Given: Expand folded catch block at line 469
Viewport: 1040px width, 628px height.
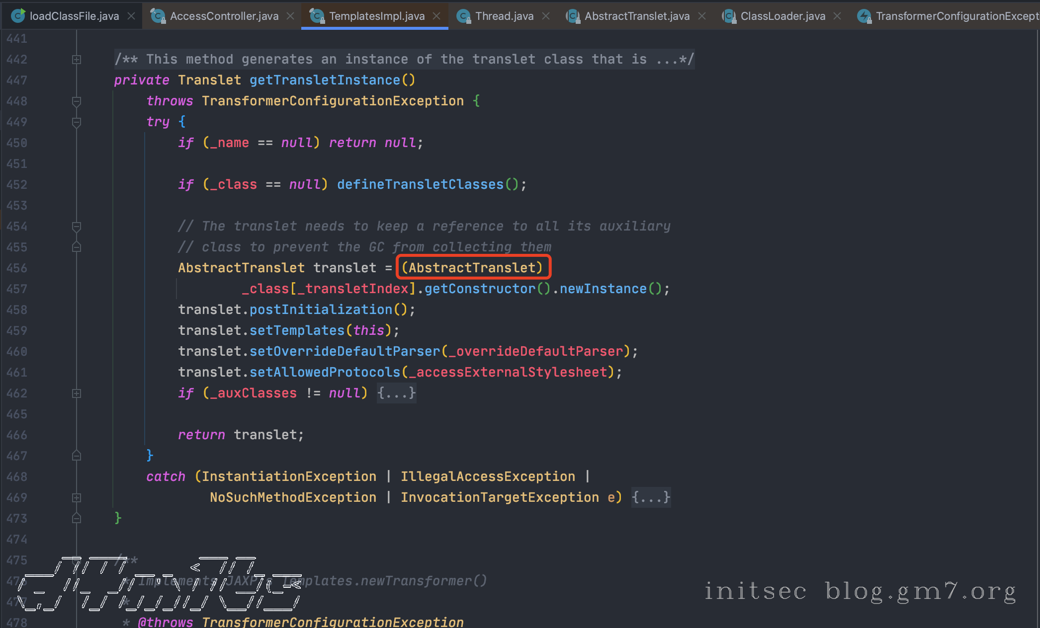Looking at the screenshot, I should [x=77, y=498].
